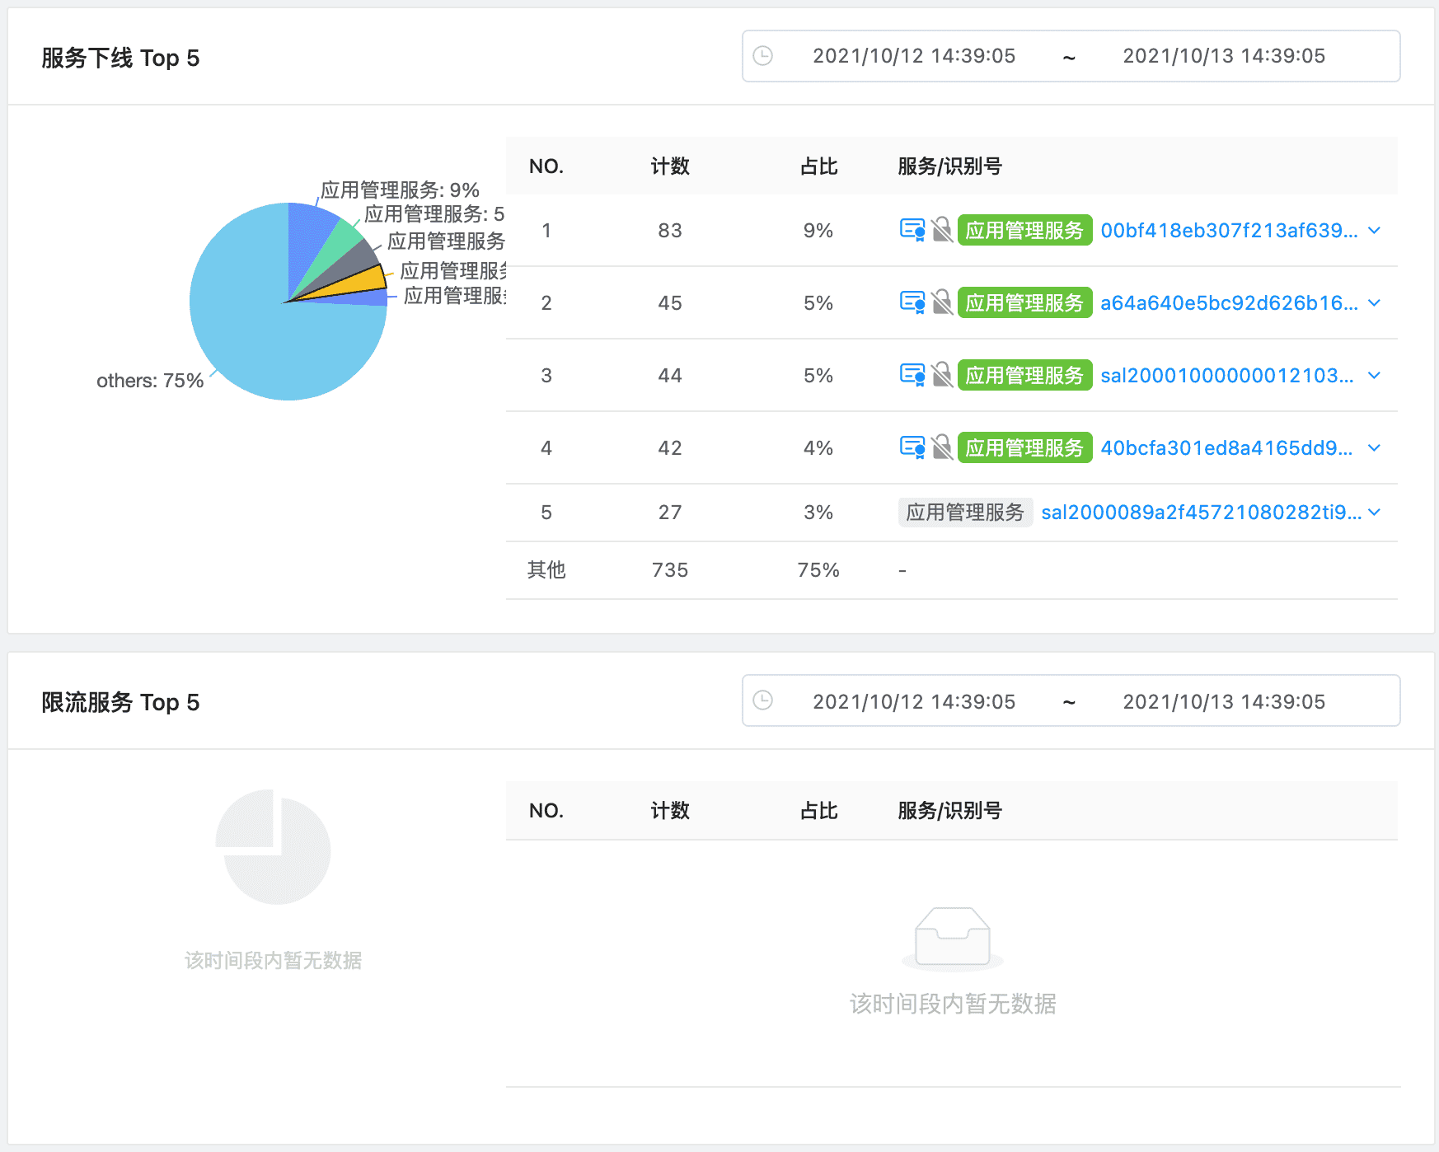Click NO. header in 限流服务 table
Viewport: 1439px width, 1152px height.
(x=546, y=811)
